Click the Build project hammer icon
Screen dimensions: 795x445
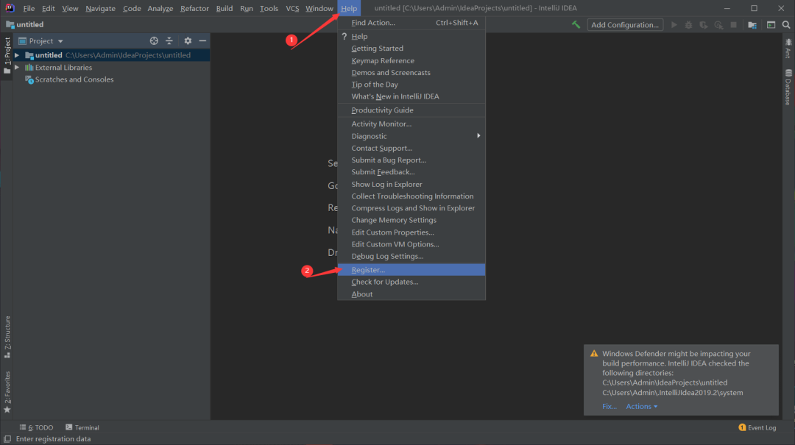(576, 24)
